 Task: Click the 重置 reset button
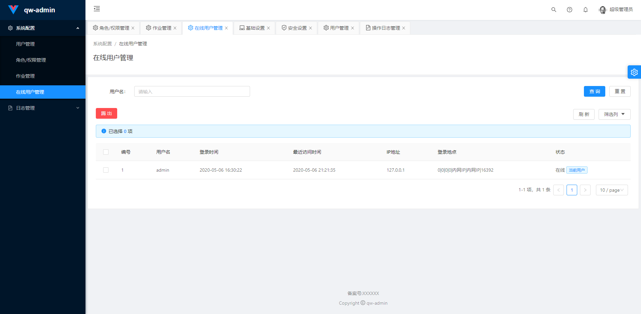tap(620, 91)
